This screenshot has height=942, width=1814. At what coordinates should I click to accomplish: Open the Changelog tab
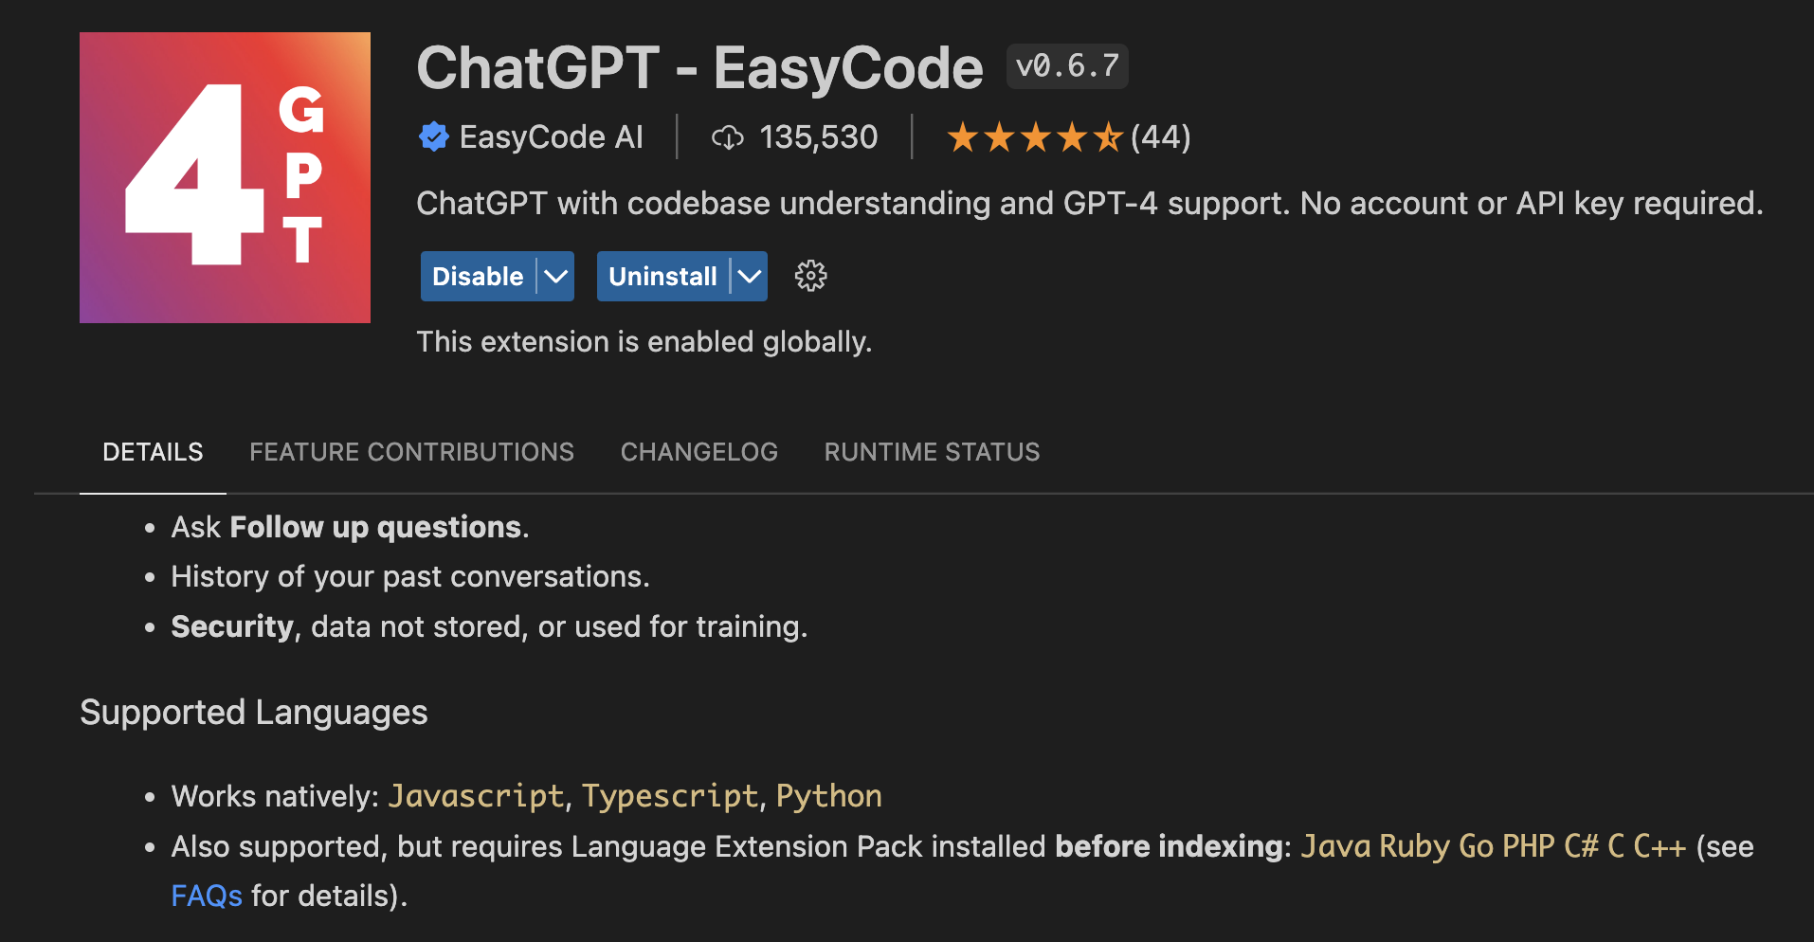pos(699,452)
